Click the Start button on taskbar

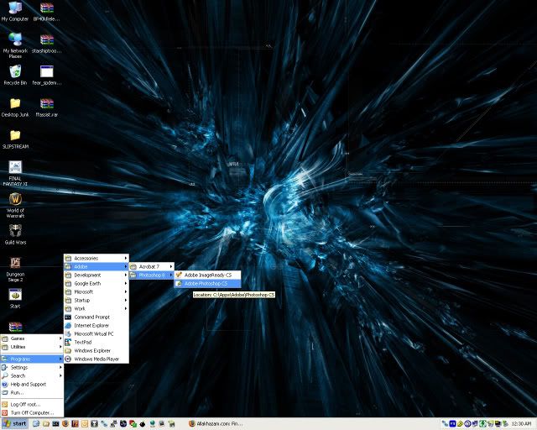pos(15,423)
